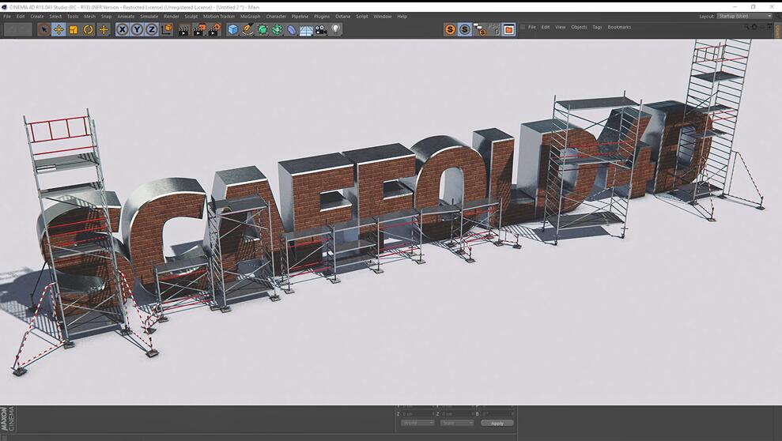Add a Camera object
Screen dimensions: 782x441
tap(321, 30)
